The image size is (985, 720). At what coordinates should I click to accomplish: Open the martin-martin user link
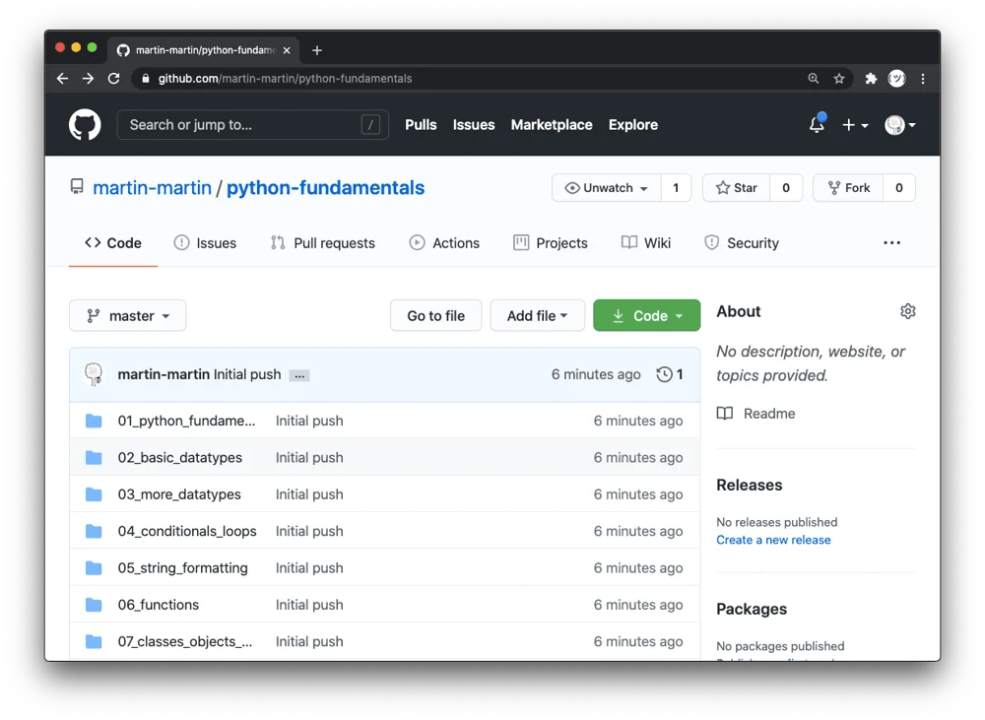152,188
